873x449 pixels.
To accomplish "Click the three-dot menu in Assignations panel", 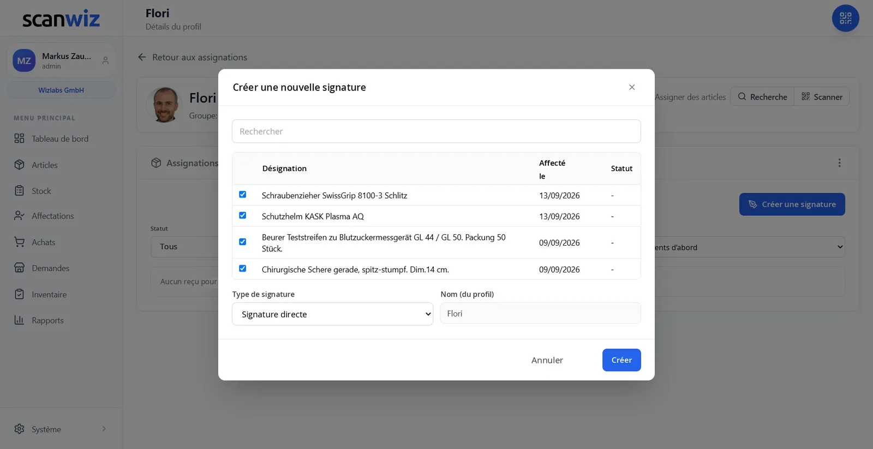I will (x=839, y=163).
